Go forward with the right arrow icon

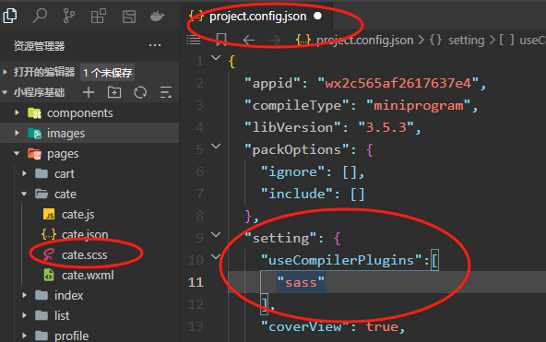click(275, 40)
